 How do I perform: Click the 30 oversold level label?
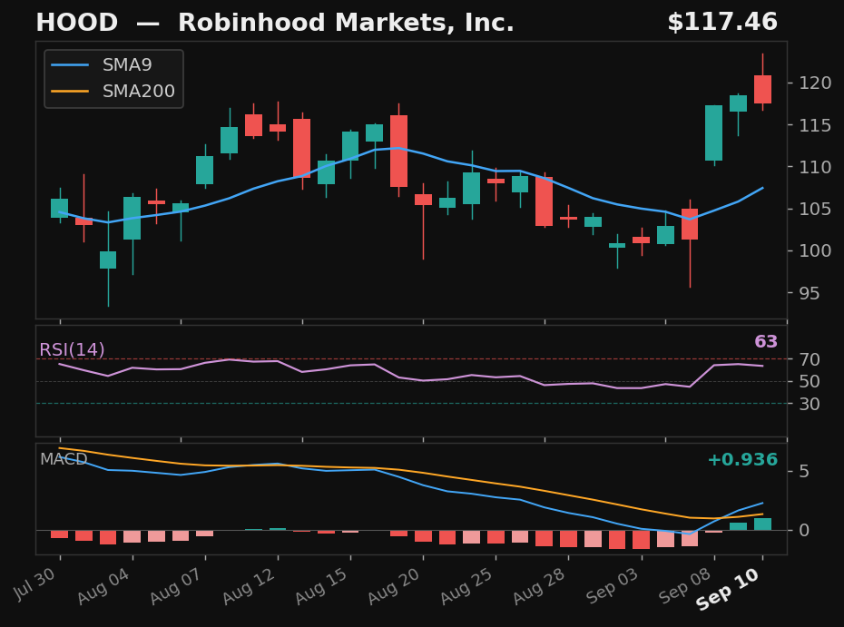tap(810, 404)
